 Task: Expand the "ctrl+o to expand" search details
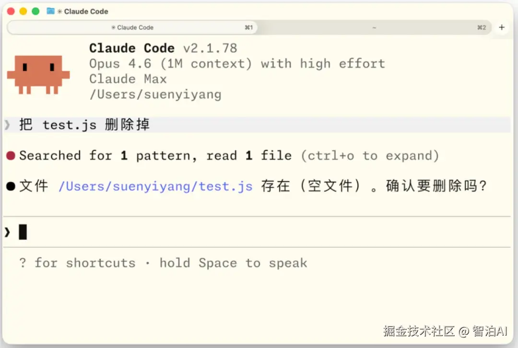tap(370, 156)
